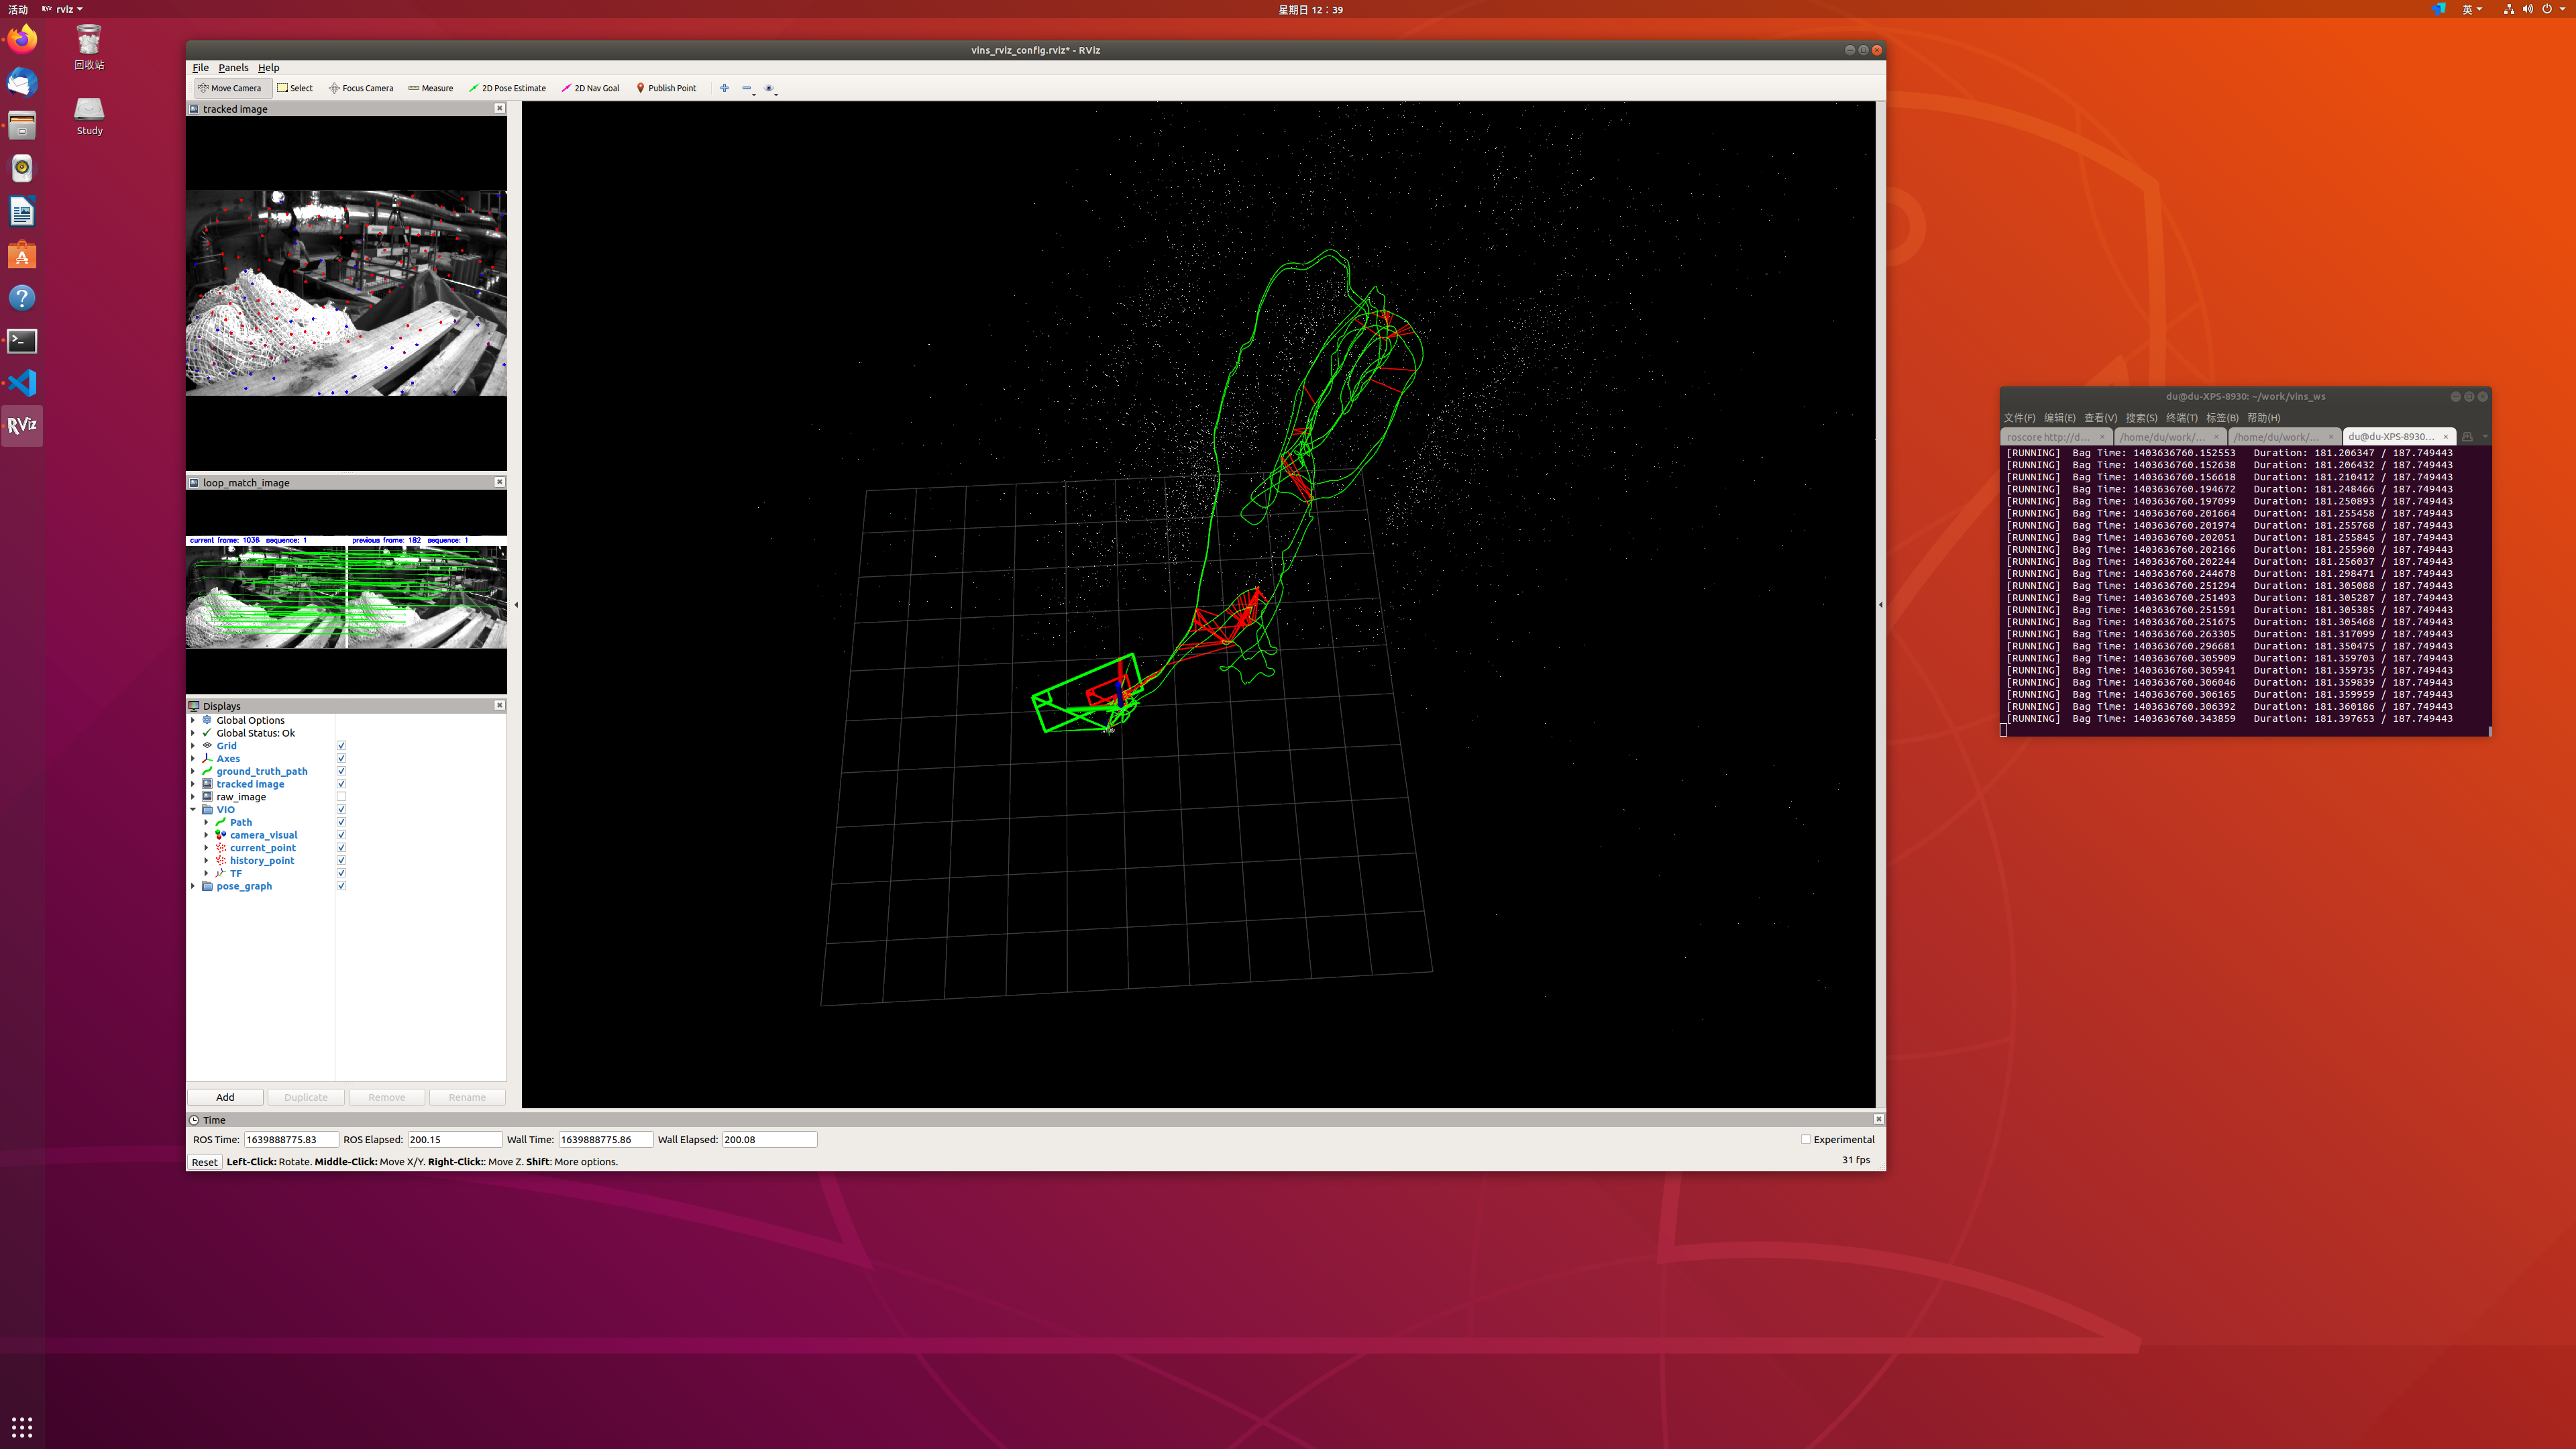This screenshot has width=2576, height=1449.
Task: Open the Panels menu
Action: (233, 68)
